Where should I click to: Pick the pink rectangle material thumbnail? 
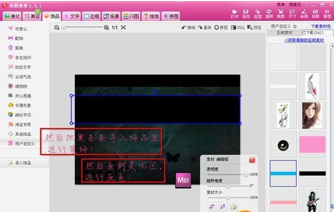pyautogui.click(x=312, y=145)
